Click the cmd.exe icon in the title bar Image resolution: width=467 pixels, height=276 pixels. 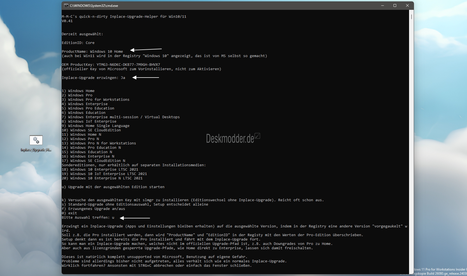pos(66,6)
